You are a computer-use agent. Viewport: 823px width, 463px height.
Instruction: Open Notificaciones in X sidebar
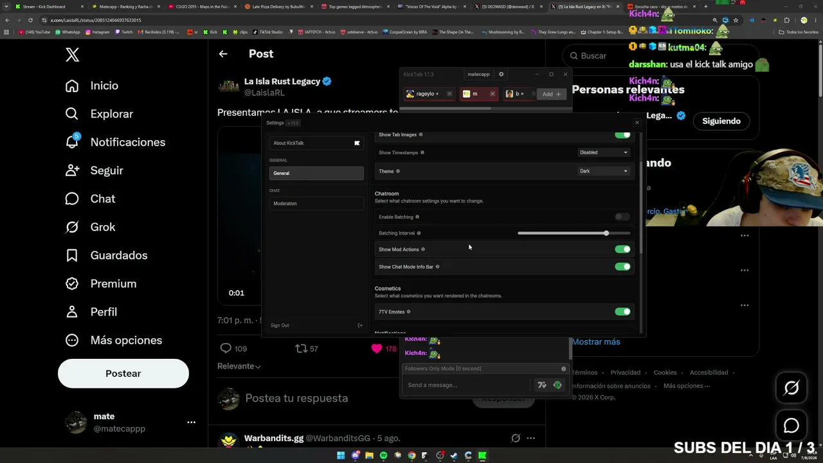[115, 142]
